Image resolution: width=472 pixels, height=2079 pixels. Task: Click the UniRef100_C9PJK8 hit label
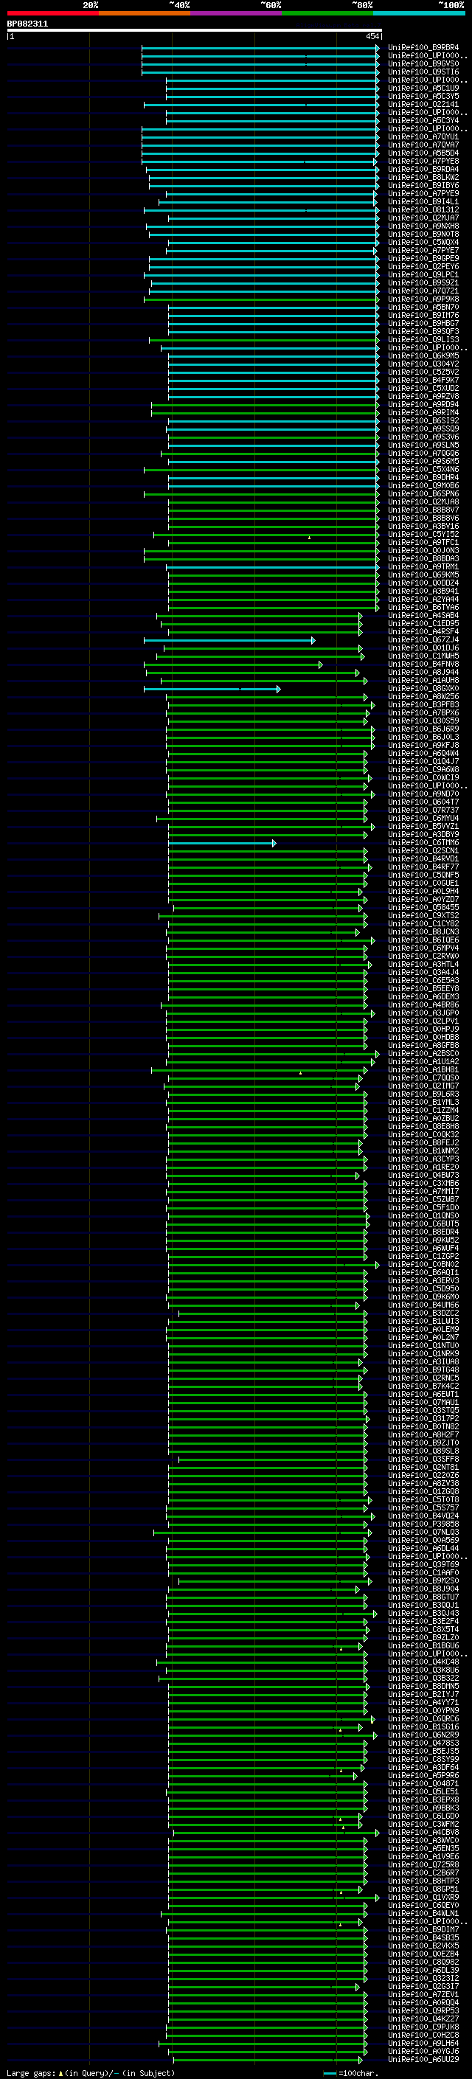423,2027
